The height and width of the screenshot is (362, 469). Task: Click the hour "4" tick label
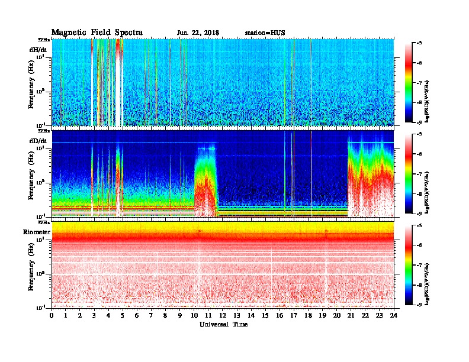(x=108, y=315)
